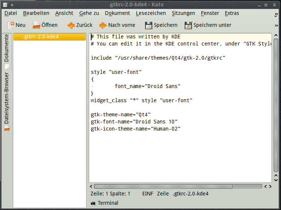Click the Nach vorne toolbar label
This screenshot has height=210, width=281.
click(x=122, y=25)
